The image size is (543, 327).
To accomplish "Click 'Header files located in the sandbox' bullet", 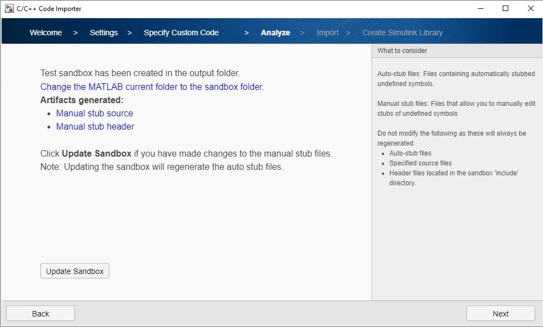I will [x=454, y=178].
